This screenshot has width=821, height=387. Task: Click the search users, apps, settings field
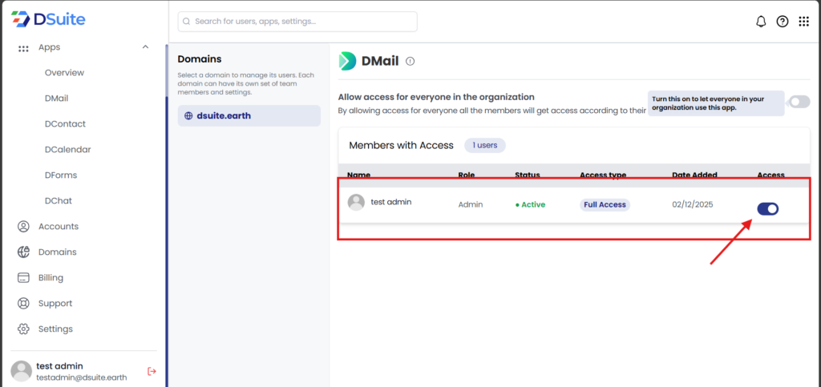(297, 22)
